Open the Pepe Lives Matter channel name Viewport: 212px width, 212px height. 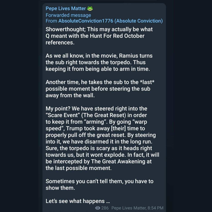[66, 9]
